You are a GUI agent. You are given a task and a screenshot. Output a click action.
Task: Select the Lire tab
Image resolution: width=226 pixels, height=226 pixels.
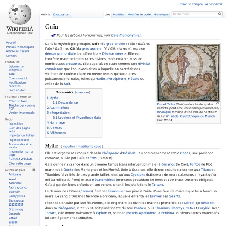tap(107, 14)
